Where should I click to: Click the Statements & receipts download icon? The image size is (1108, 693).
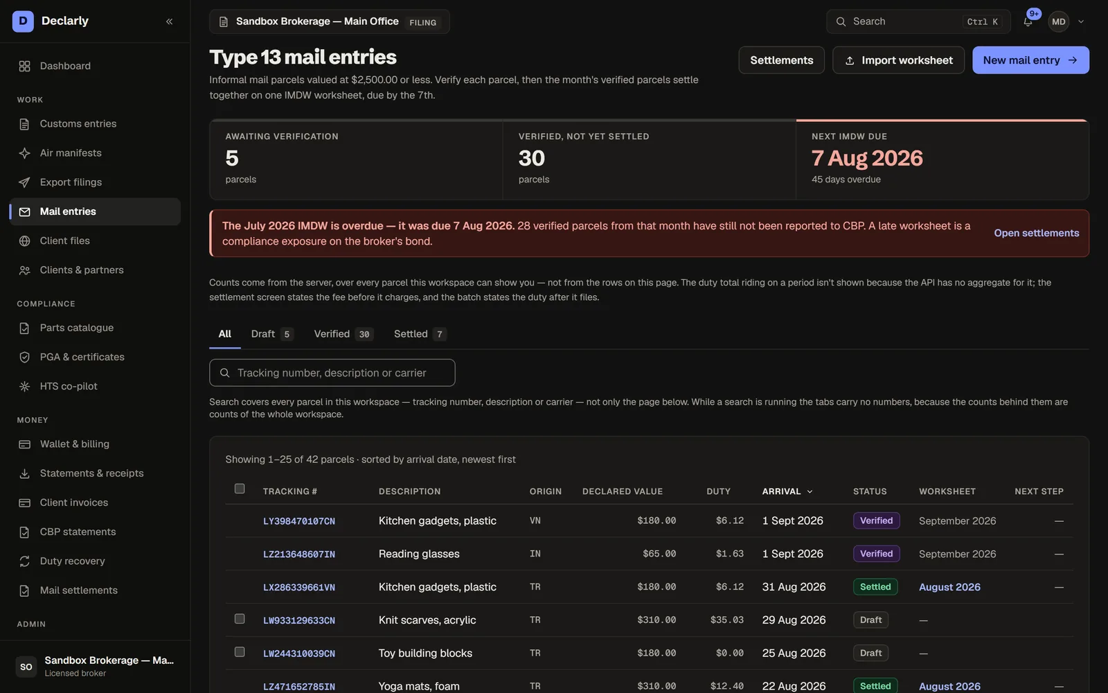tap(25, 473)
